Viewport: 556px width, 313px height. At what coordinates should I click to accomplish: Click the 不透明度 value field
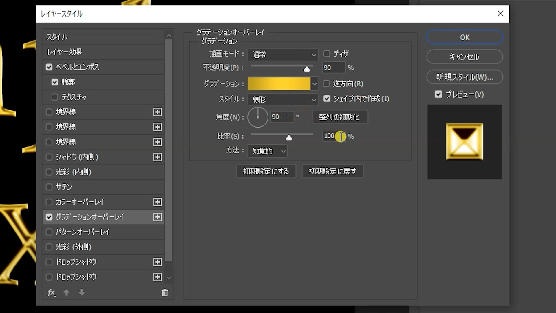[334, 68]
